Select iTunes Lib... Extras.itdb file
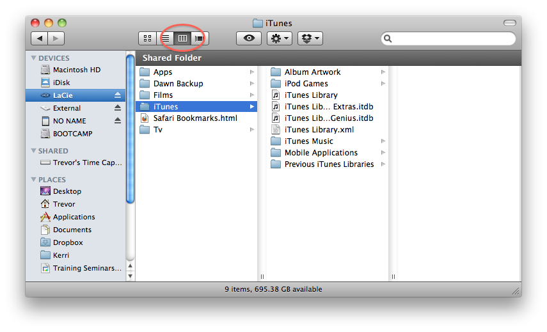547x332 pixels. [328, 106]
